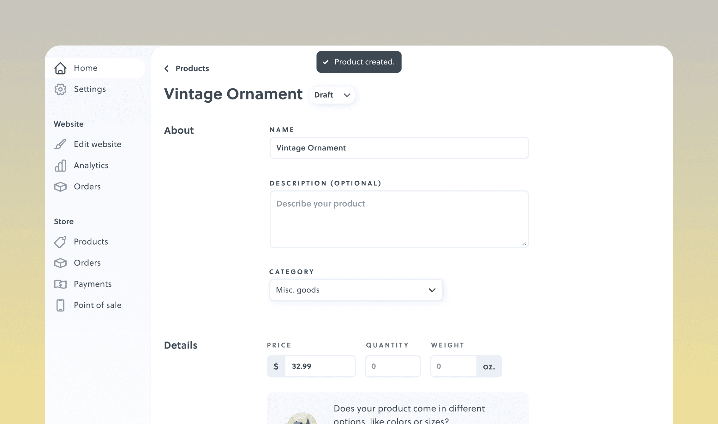Click the oz. weight unit label

tap(489, 366)
